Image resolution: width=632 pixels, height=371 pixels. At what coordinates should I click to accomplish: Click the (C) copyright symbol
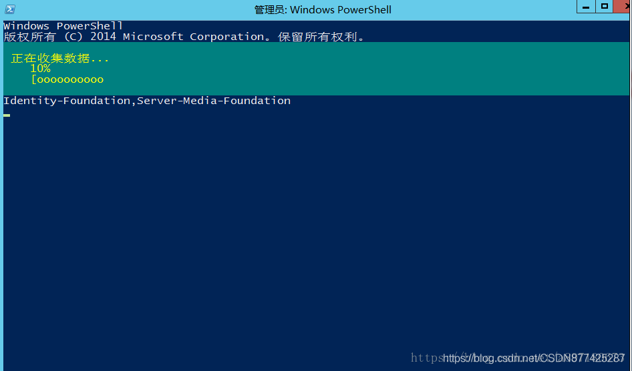tap(73, 37)
